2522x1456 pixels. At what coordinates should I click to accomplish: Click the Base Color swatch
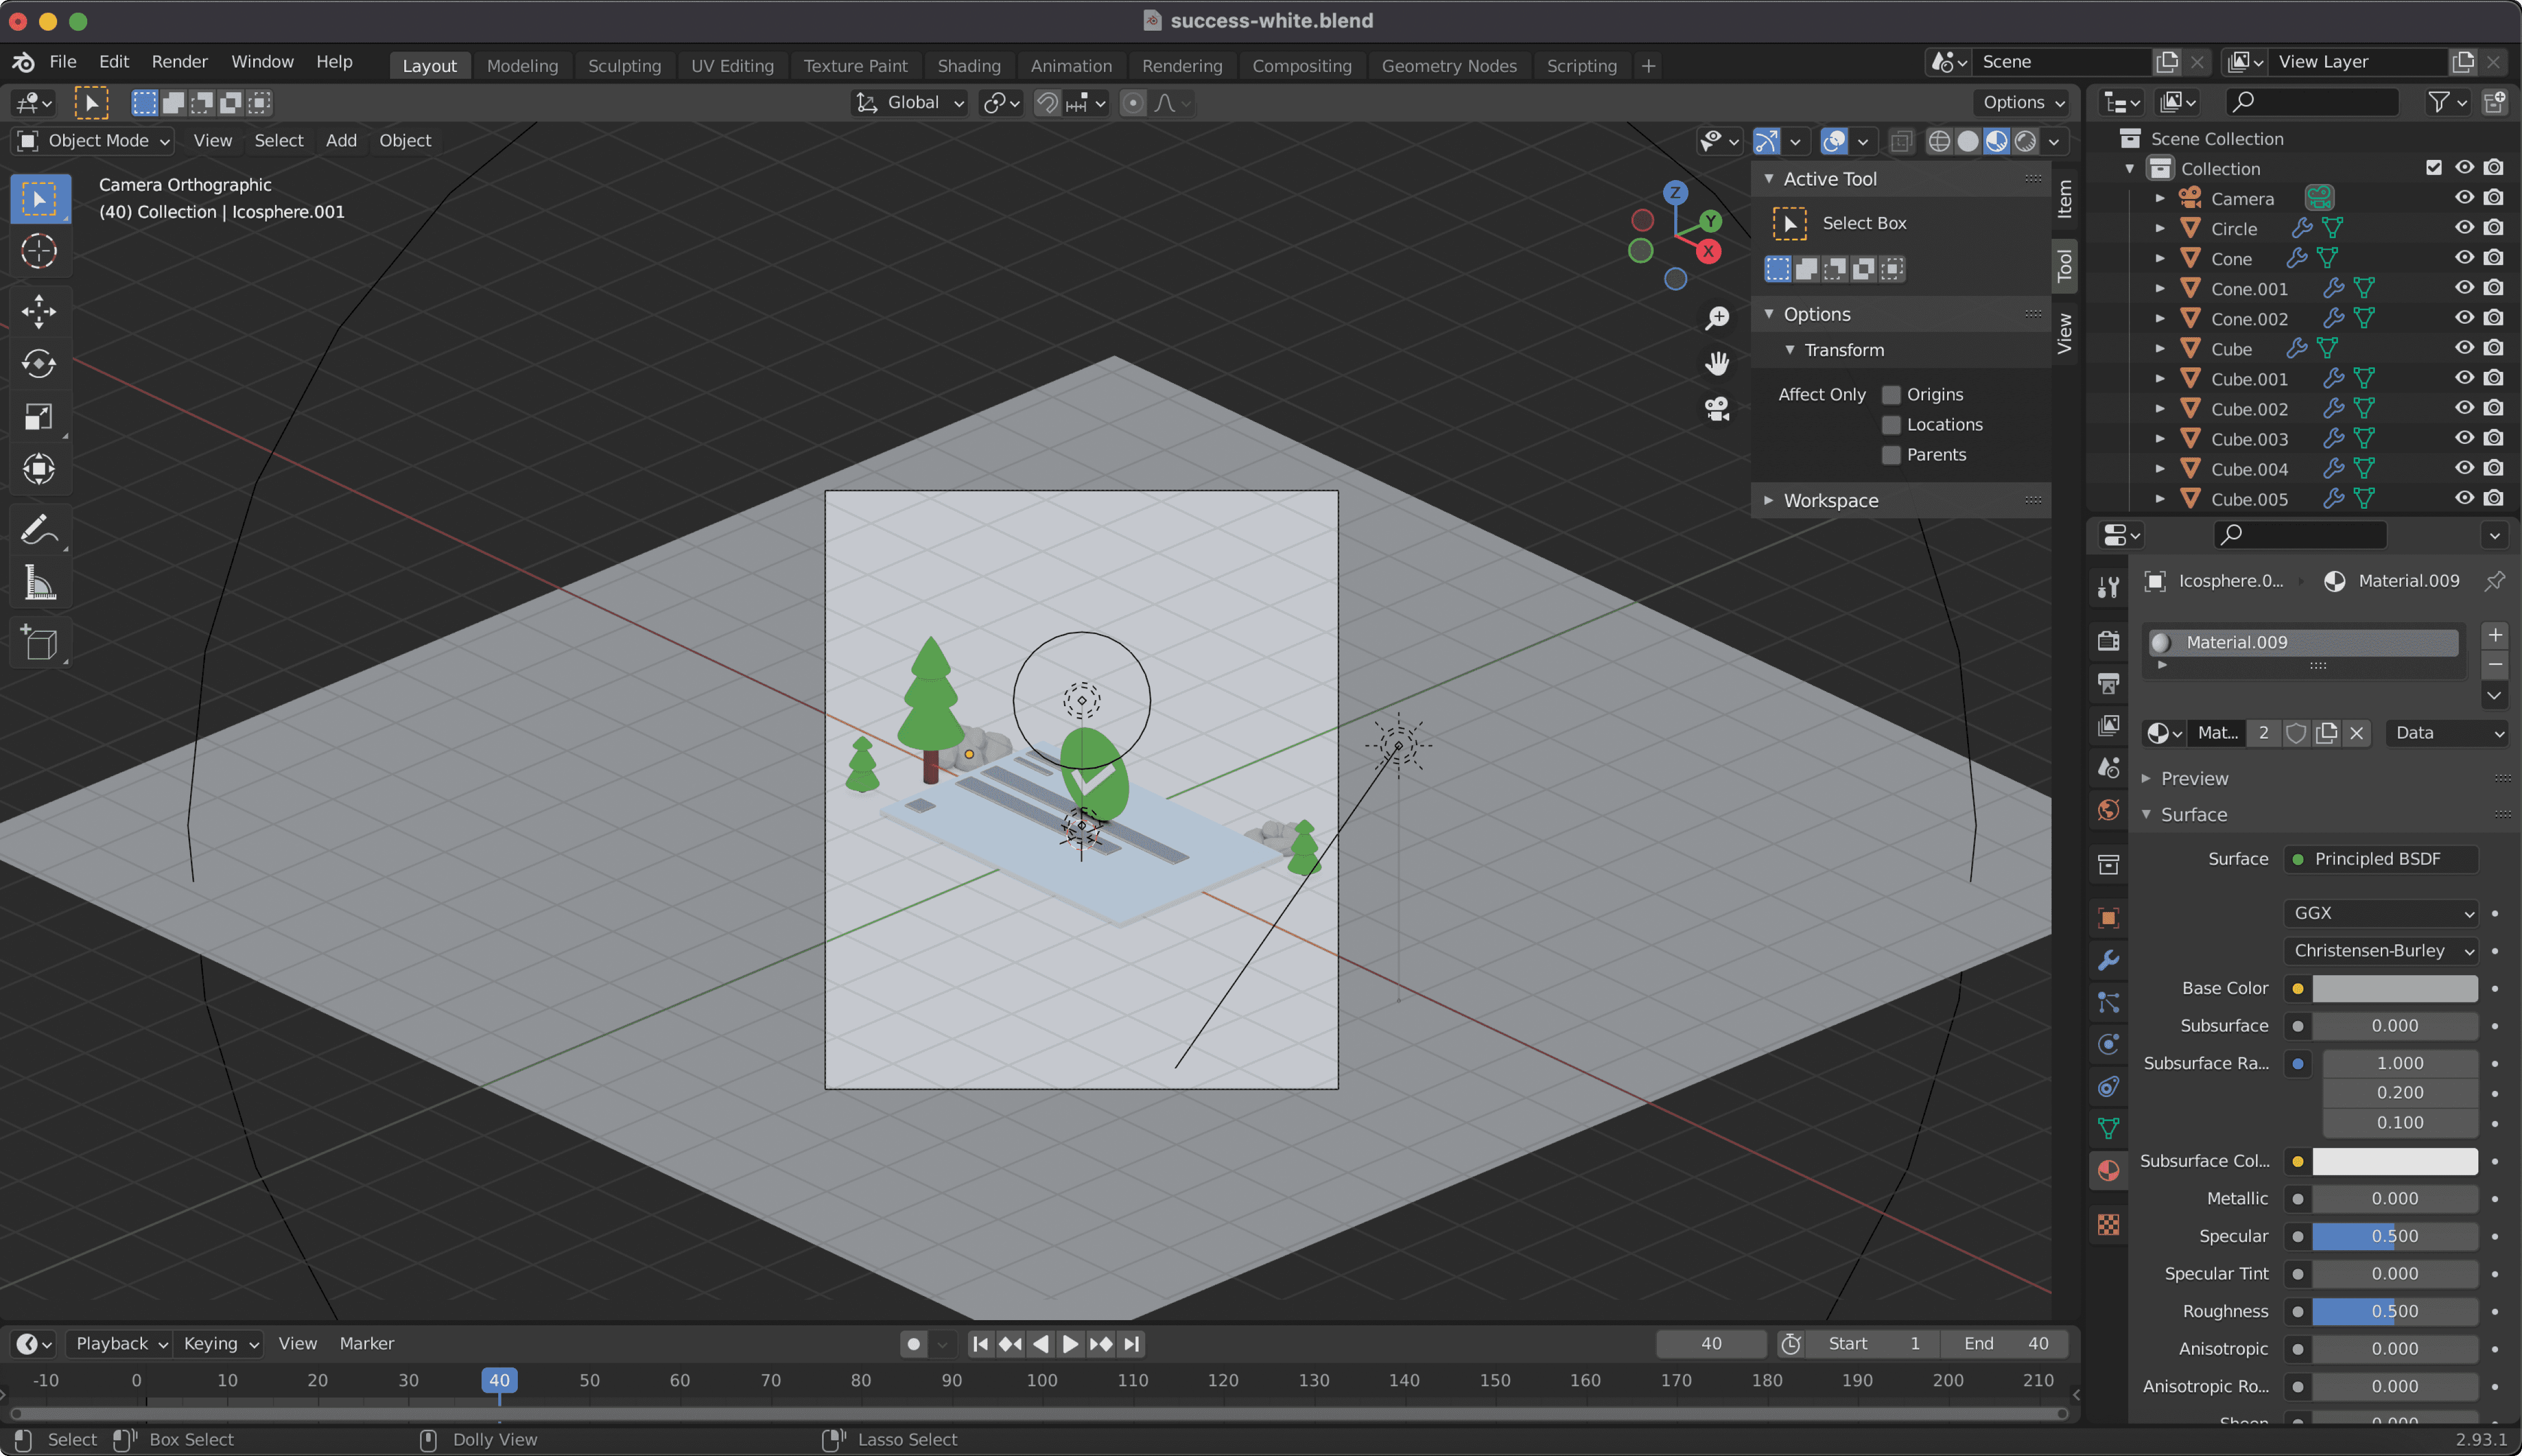[x=2394, y=988]
